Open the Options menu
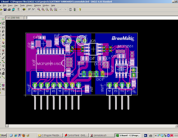The image size is (178, 138). coord(37,5)
